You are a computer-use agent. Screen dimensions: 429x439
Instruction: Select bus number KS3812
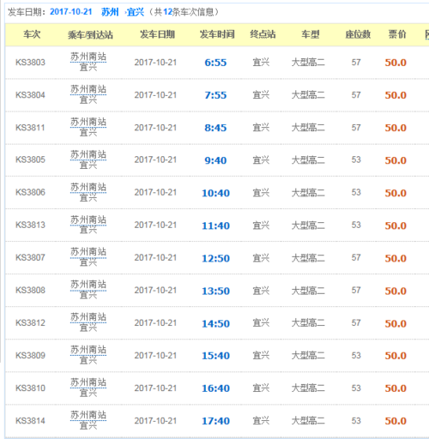coord(30,322)
